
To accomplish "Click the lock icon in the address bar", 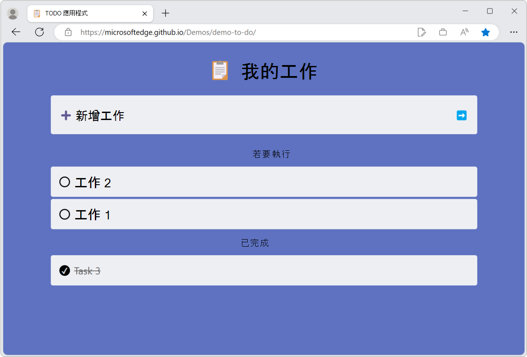I will click(x=68, y=32).
